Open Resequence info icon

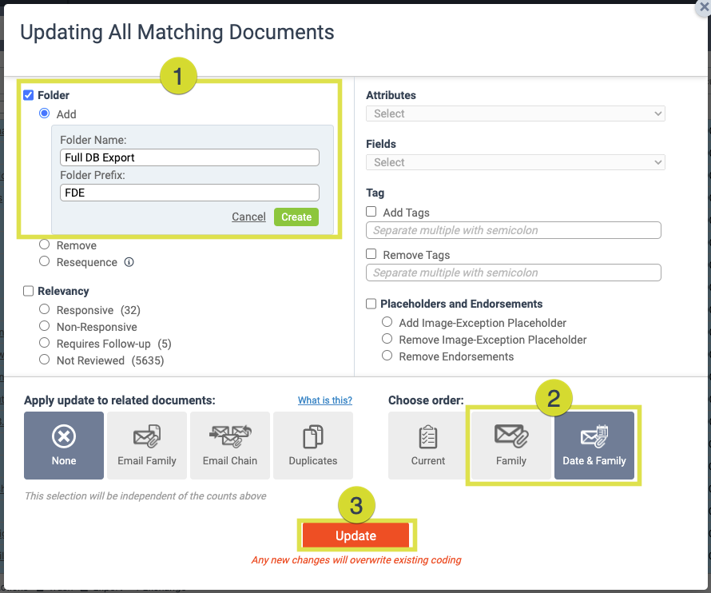[x=129, y=262]
